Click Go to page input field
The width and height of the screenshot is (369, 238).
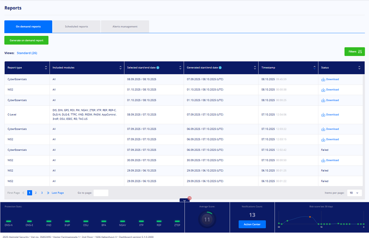coord(101,193)
